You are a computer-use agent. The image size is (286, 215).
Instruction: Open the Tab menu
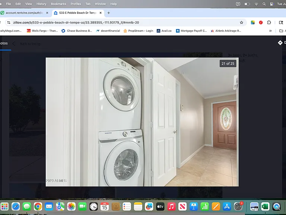pos(88,4)
